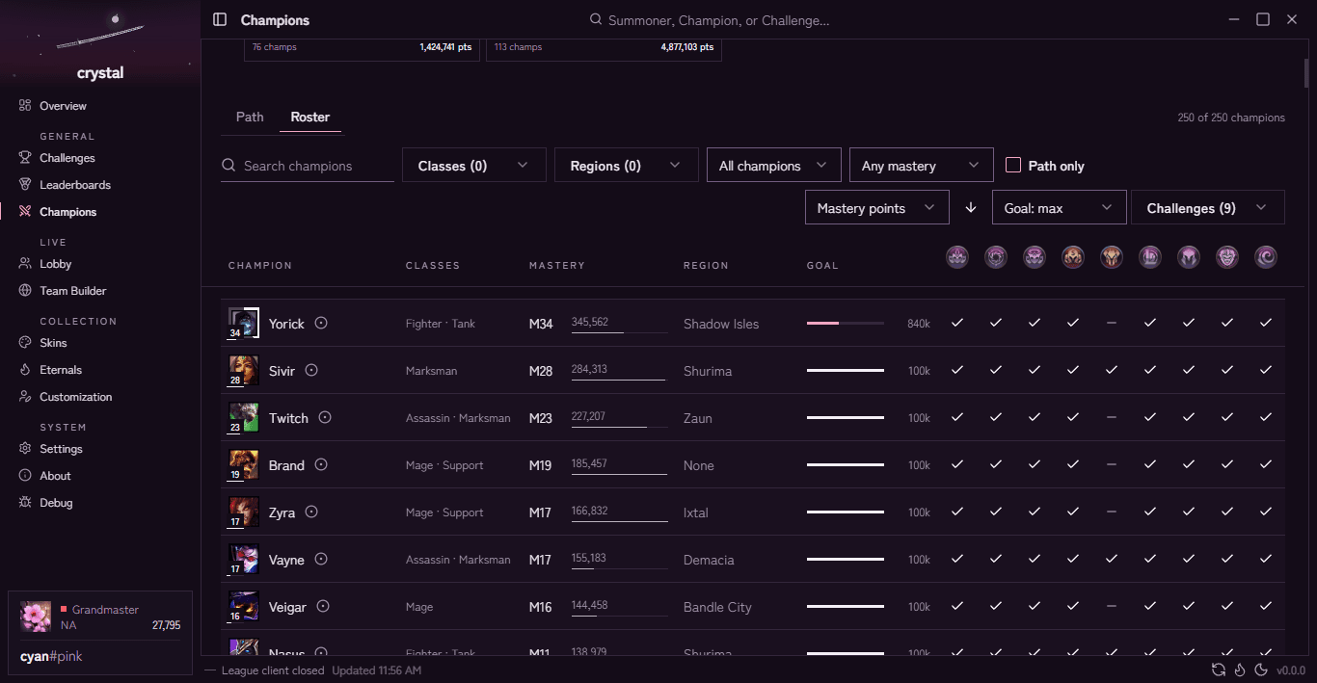The image size is (1317, 683).
Task: Expand the All champions dropdown
Action: [774, 166]
